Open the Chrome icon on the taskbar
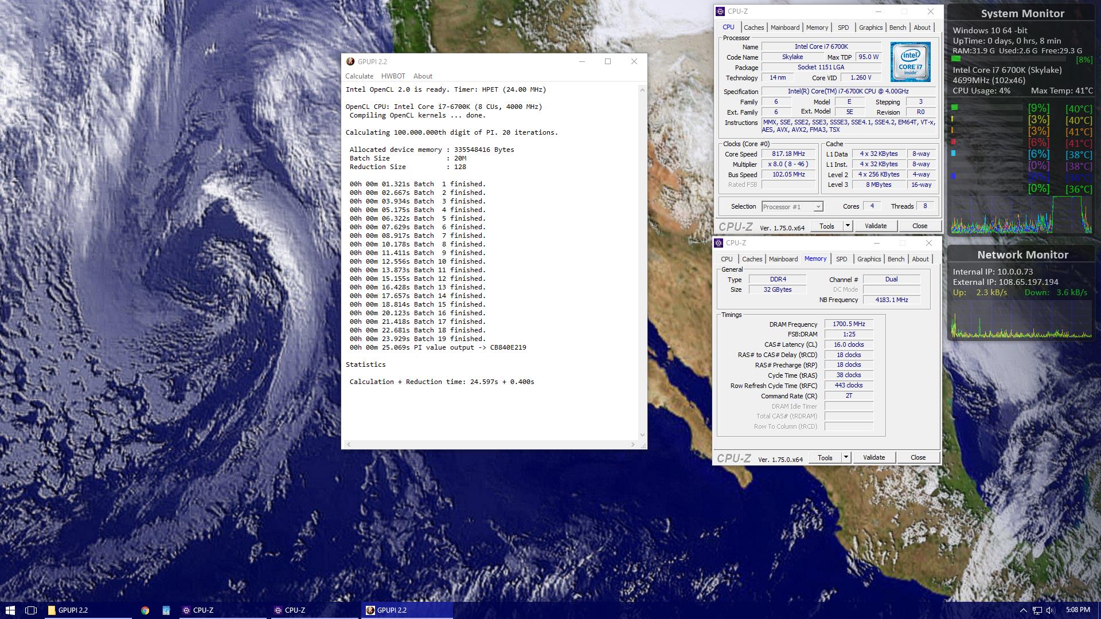Viewport: 1101px width, 619px height. tap(145, 610)
